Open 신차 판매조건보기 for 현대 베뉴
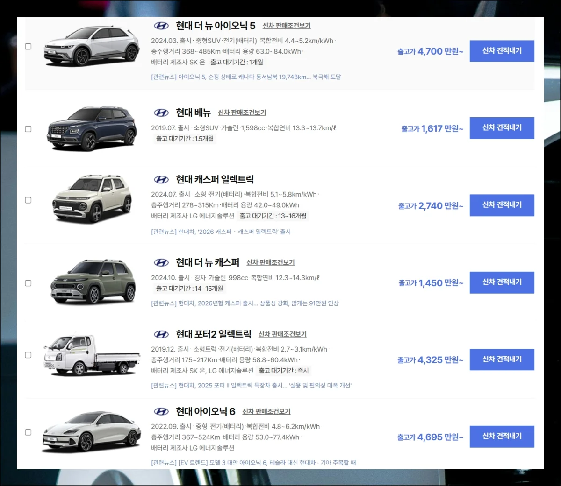Viewport: 561px width, 486px height. coord(242,113)
